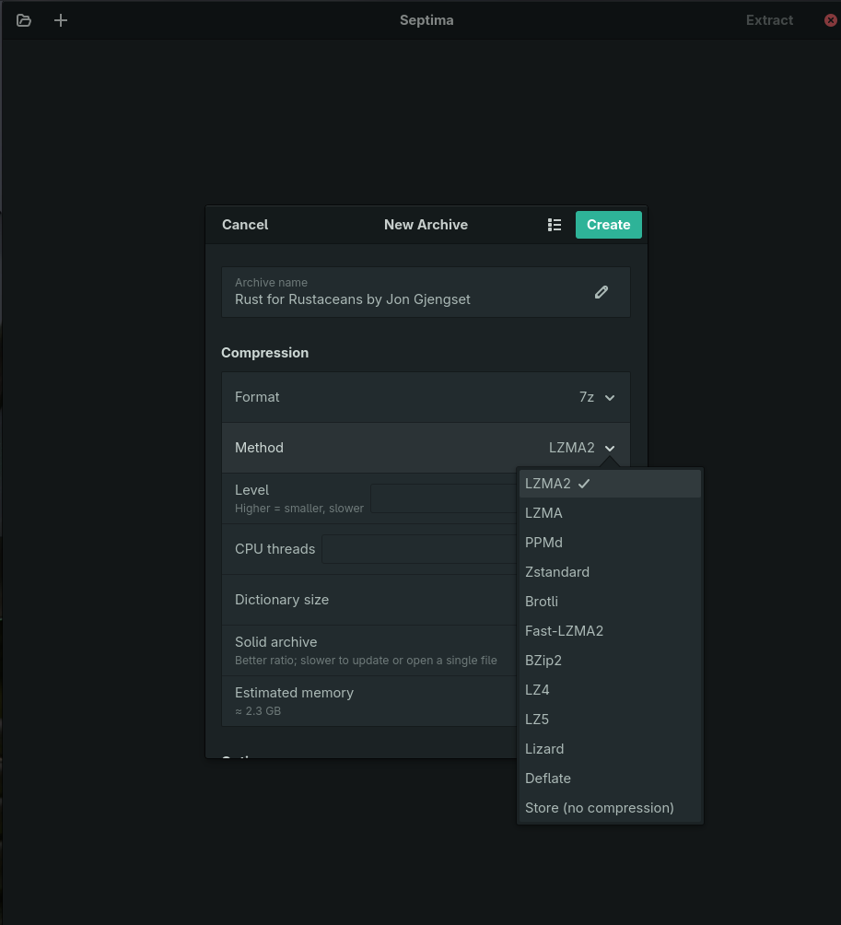Select BZip2 method option
Screen dimensions: 841x925
click(610, 661)
